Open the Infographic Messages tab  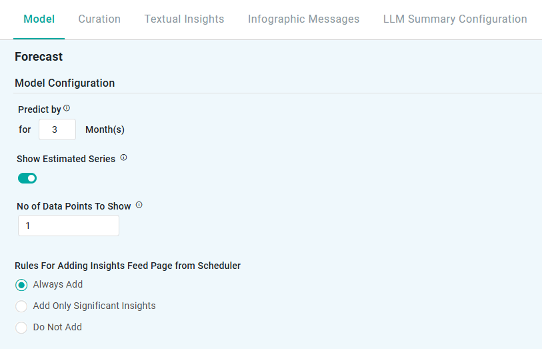(303, 19)
